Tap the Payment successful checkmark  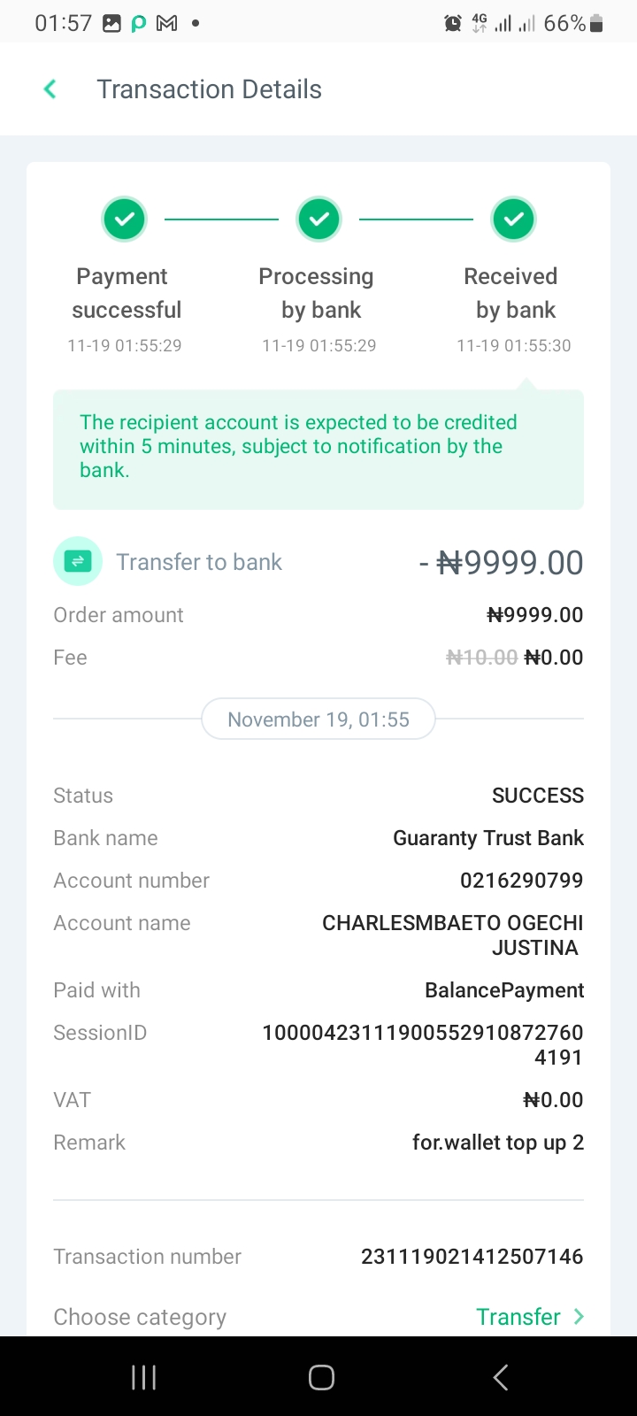pyautogui.click(x=125, y=219)
